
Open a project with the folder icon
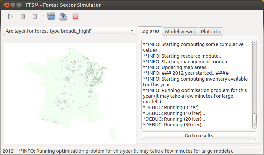point(51,17)
